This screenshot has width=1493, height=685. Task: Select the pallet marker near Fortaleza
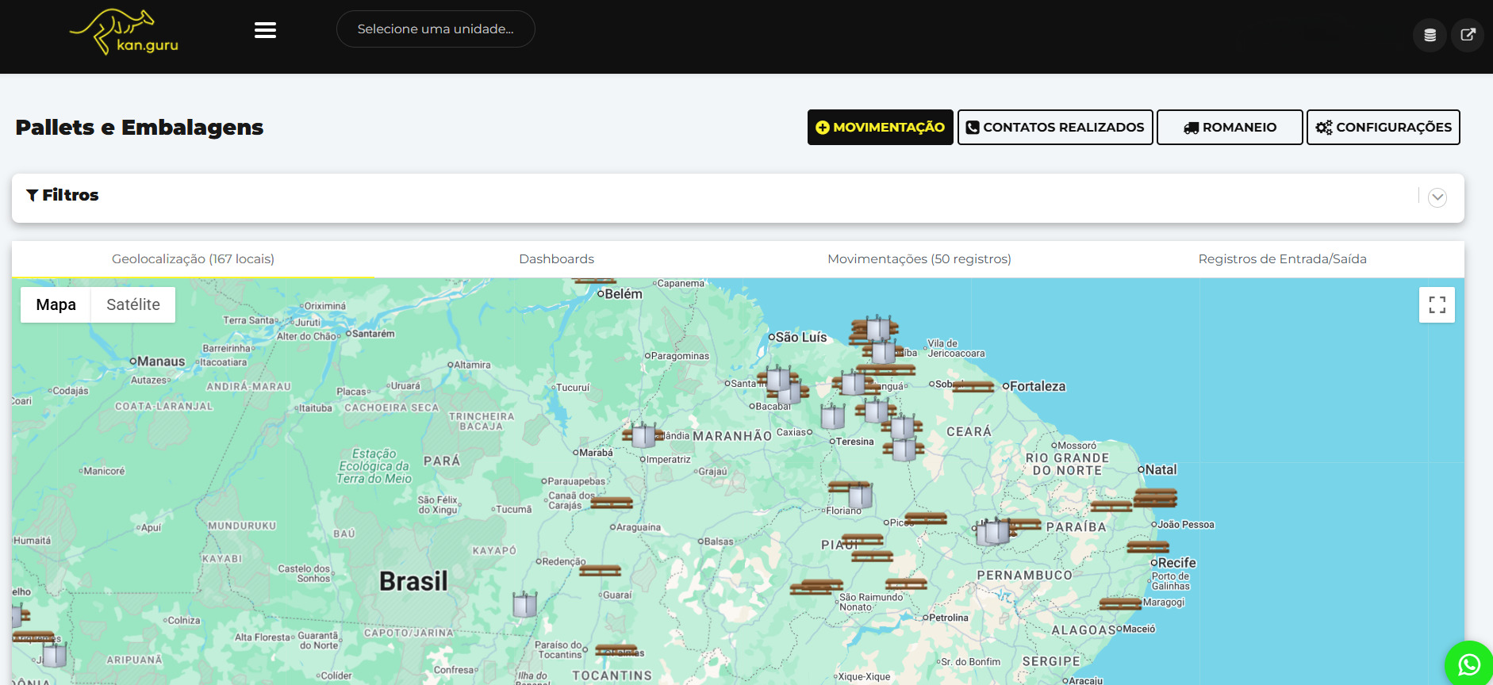(973, 387)
